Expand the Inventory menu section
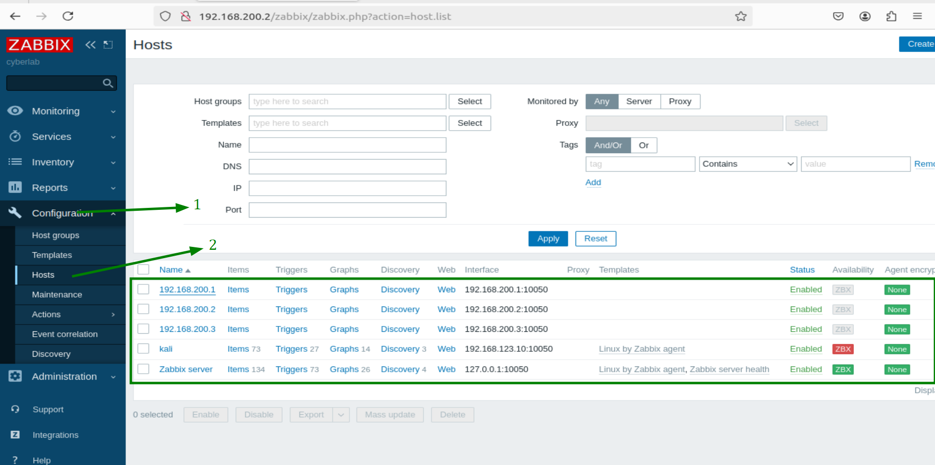 [62, 162]
